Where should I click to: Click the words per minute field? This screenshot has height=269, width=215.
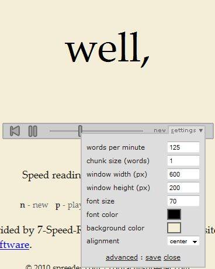183,147
